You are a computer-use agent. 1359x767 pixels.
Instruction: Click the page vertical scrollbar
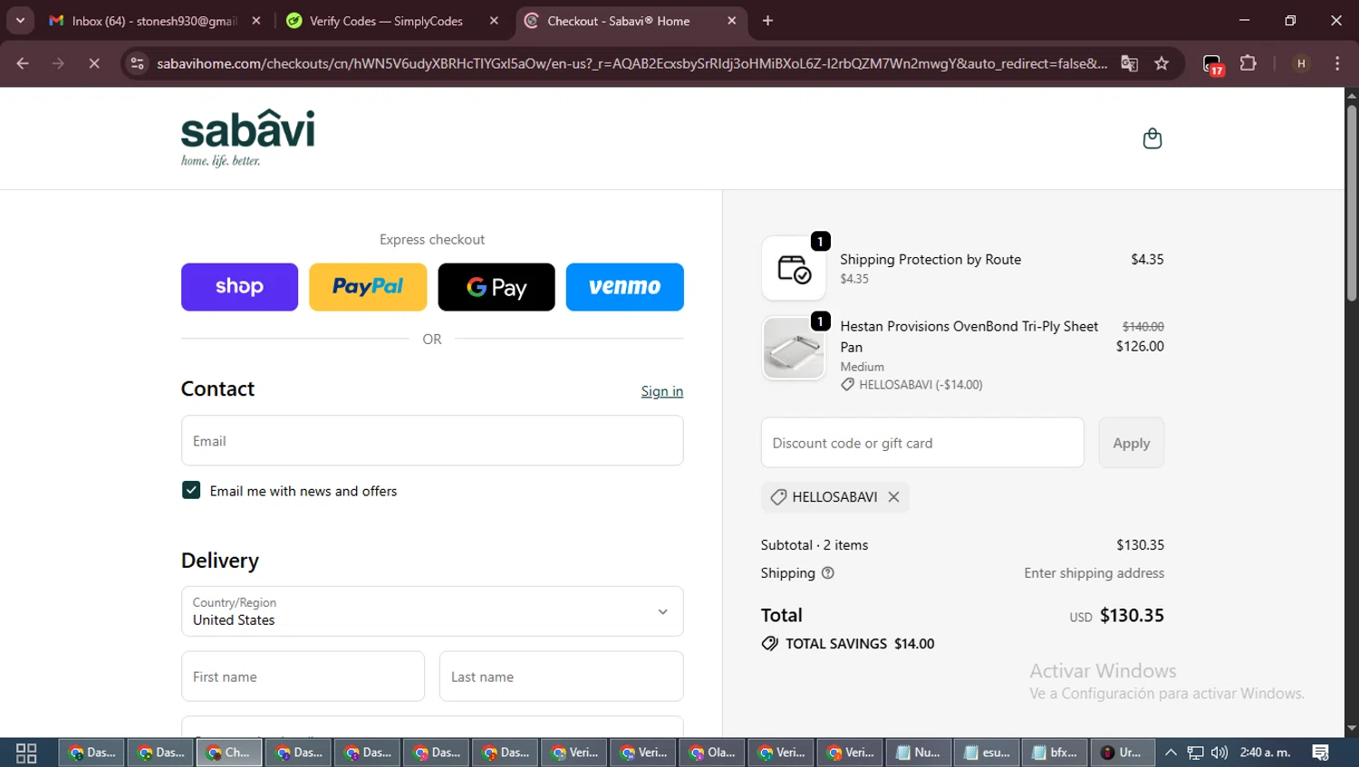(x=1351, y=203)
